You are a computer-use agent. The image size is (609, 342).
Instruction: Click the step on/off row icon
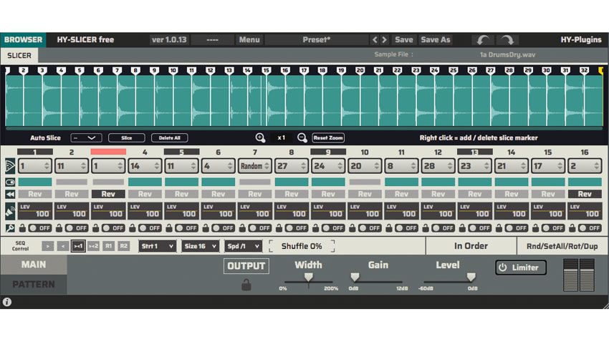pyautogui.click(x=10, y=182)
